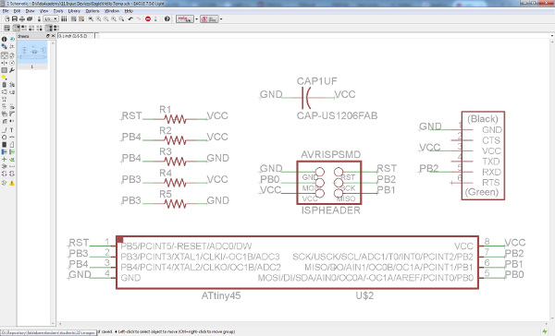This screenshot has width=555, height=336.
Task: Select the Delete (trash can) tool
Action: tap(5, 85)
